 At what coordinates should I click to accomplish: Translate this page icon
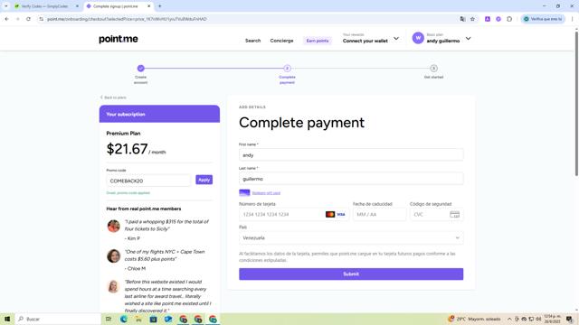click(x=462, y=19)
